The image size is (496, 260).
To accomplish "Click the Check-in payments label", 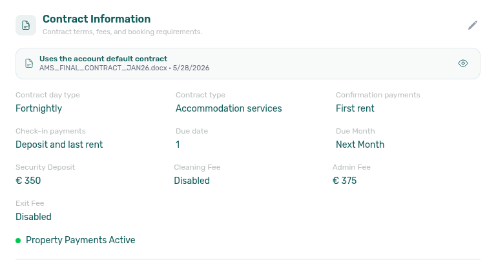I will pyautogui.click(x=50, y=131).
